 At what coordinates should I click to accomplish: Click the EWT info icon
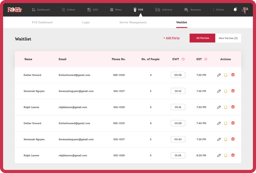[183, 59]
